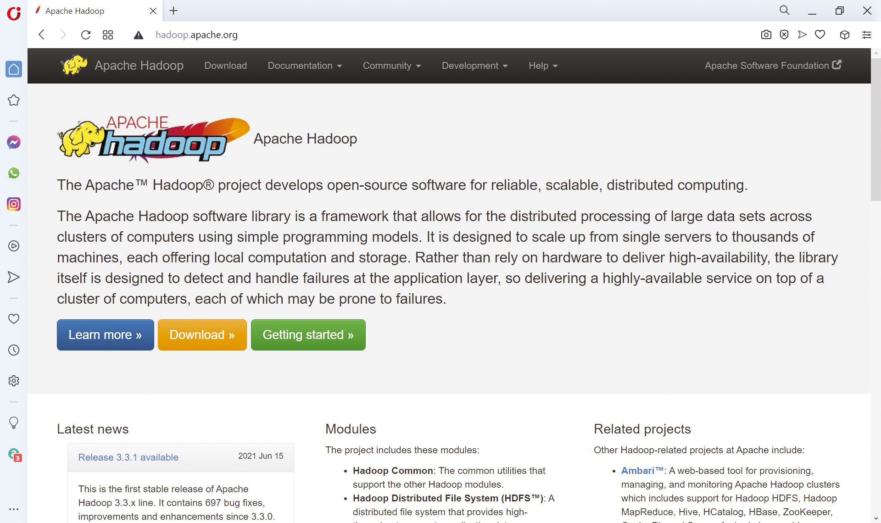This screenshot has height=523, width=881.
Task: Open History clock in sidebar
Action: 14,350
